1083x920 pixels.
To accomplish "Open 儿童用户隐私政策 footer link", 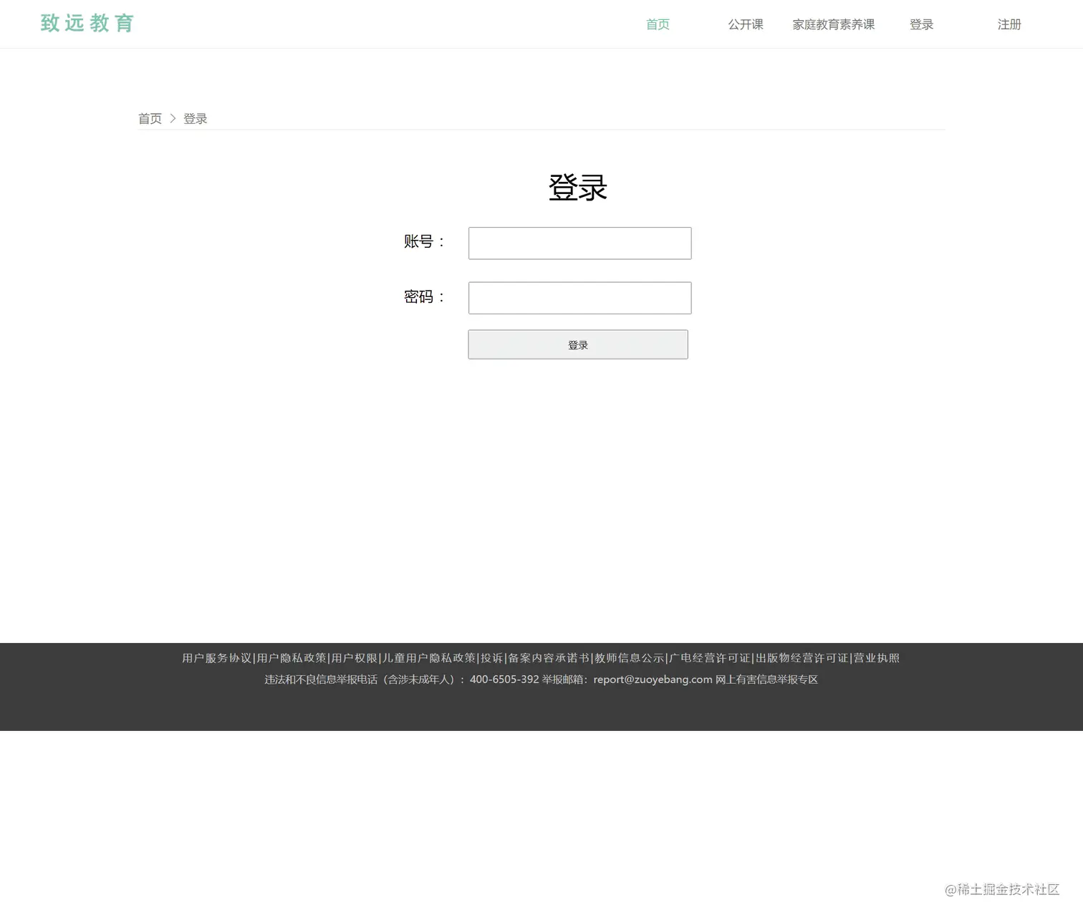I will pyautogui.click(x=429, y=658).
